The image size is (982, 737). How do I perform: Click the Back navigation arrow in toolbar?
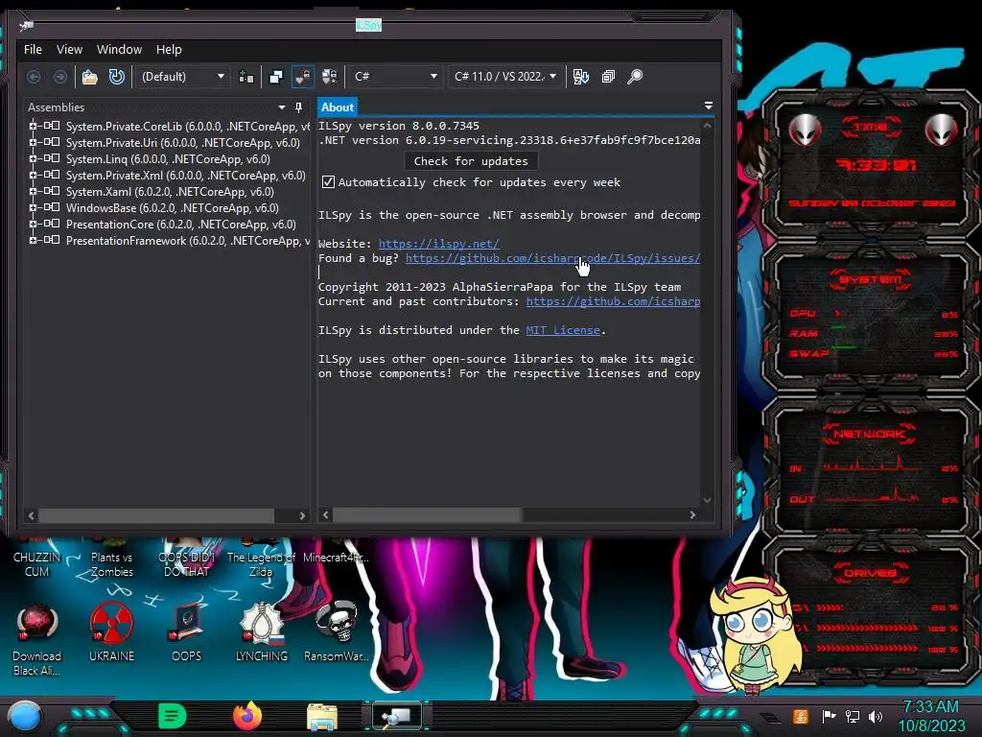pyautogui.click(x=34, y=77)
